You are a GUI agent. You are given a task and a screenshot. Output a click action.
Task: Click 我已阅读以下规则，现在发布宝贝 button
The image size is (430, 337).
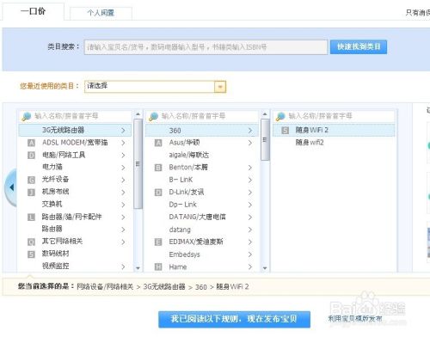point(234,319)
